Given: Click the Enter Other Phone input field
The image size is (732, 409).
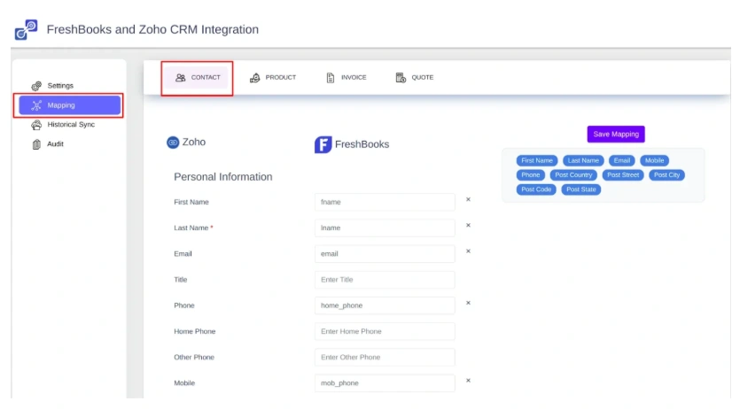Looking at the screenshot, I should click(385, 358).
